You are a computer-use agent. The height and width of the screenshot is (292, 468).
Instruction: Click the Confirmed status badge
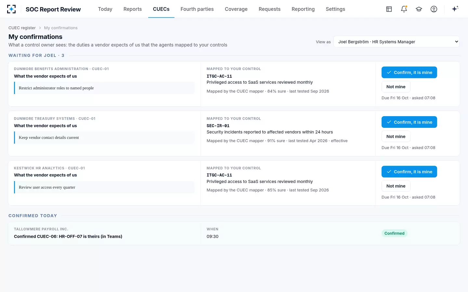[x=395, y=233]
